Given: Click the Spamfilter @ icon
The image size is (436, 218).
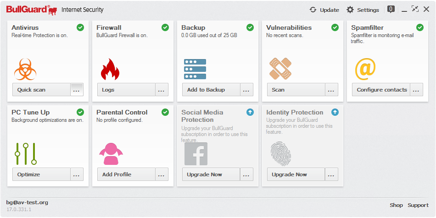Looking at the screenshot, I should 365,69.
